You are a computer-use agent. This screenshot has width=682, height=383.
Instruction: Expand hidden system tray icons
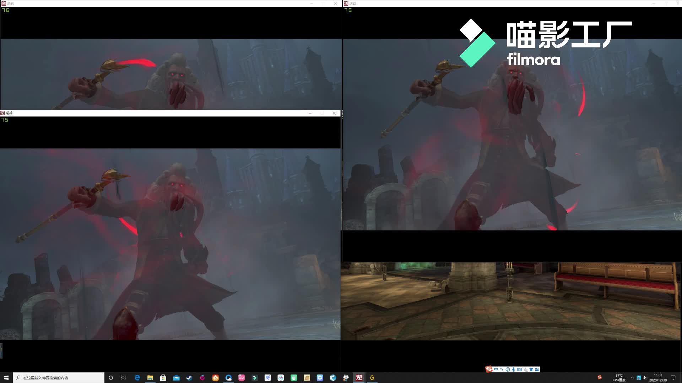pos(632,378)
